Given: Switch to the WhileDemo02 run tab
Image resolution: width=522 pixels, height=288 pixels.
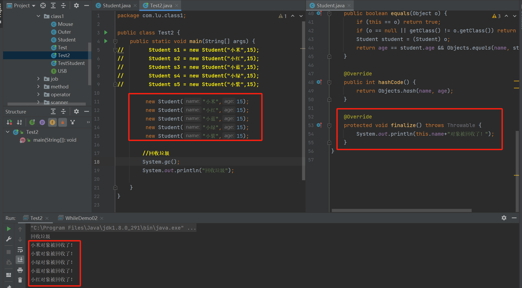Looking at the screenshot, I should point(81,218).
